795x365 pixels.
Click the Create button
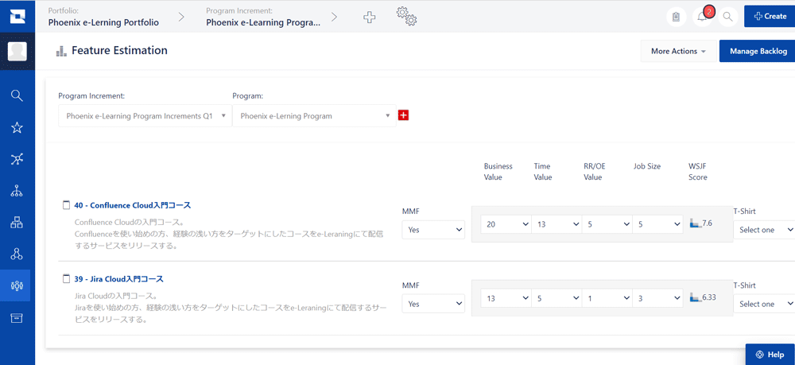point(770,16)
